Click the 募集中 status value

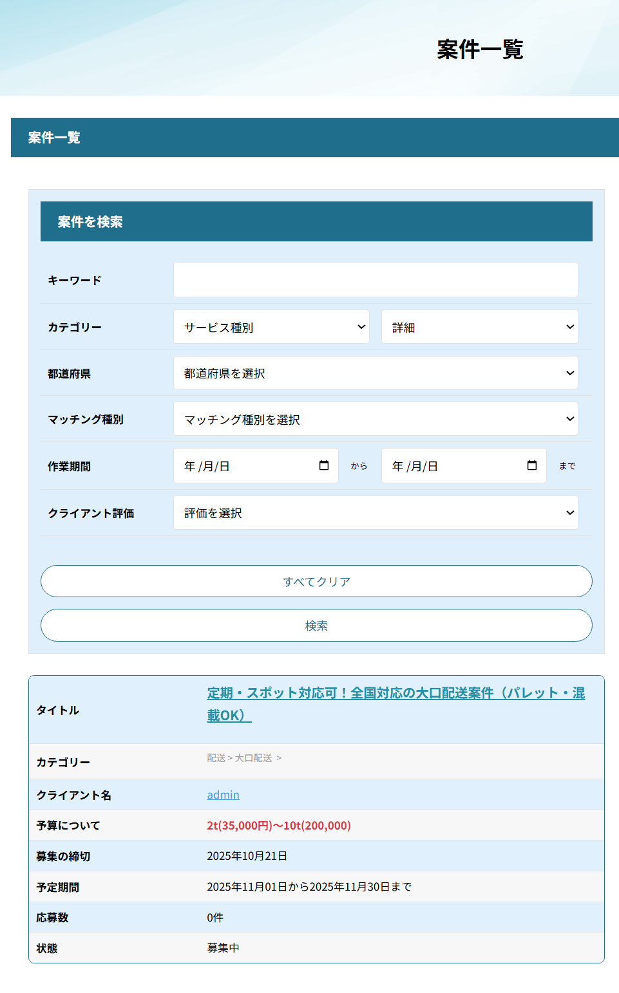223,948
